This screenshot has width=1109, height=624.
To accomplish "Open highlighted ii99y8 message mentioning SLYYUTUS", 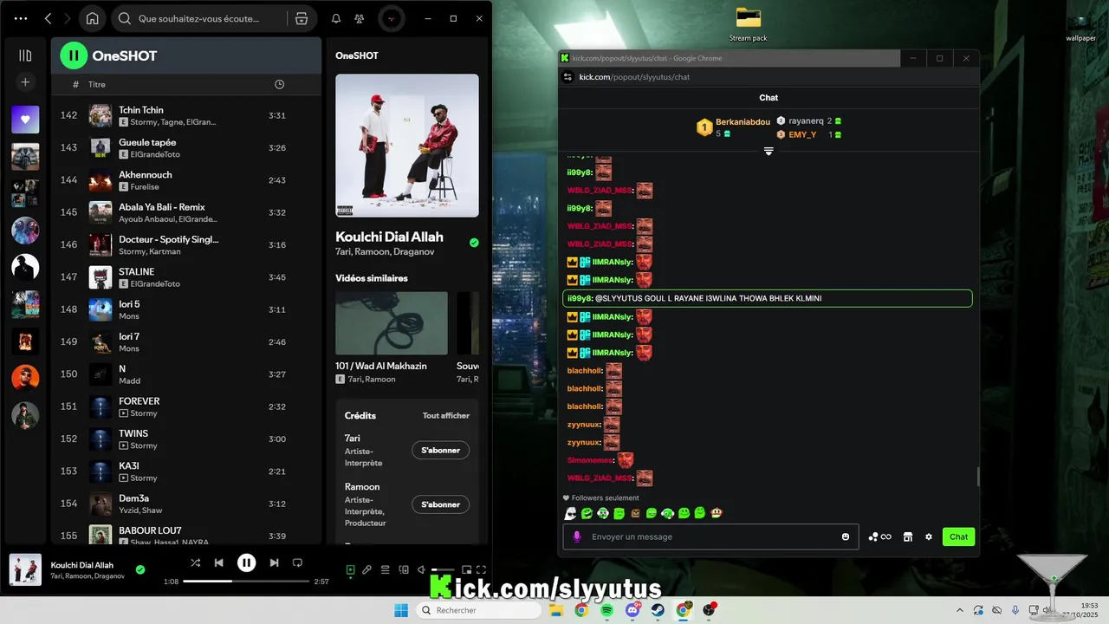I will coord(768,298).
